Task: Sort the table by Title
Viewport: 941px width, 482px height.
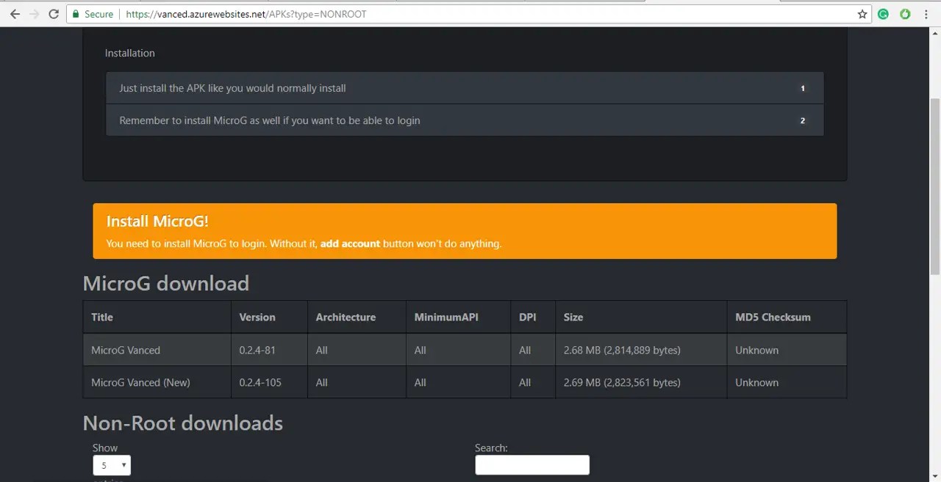Action: click(101, 317)
